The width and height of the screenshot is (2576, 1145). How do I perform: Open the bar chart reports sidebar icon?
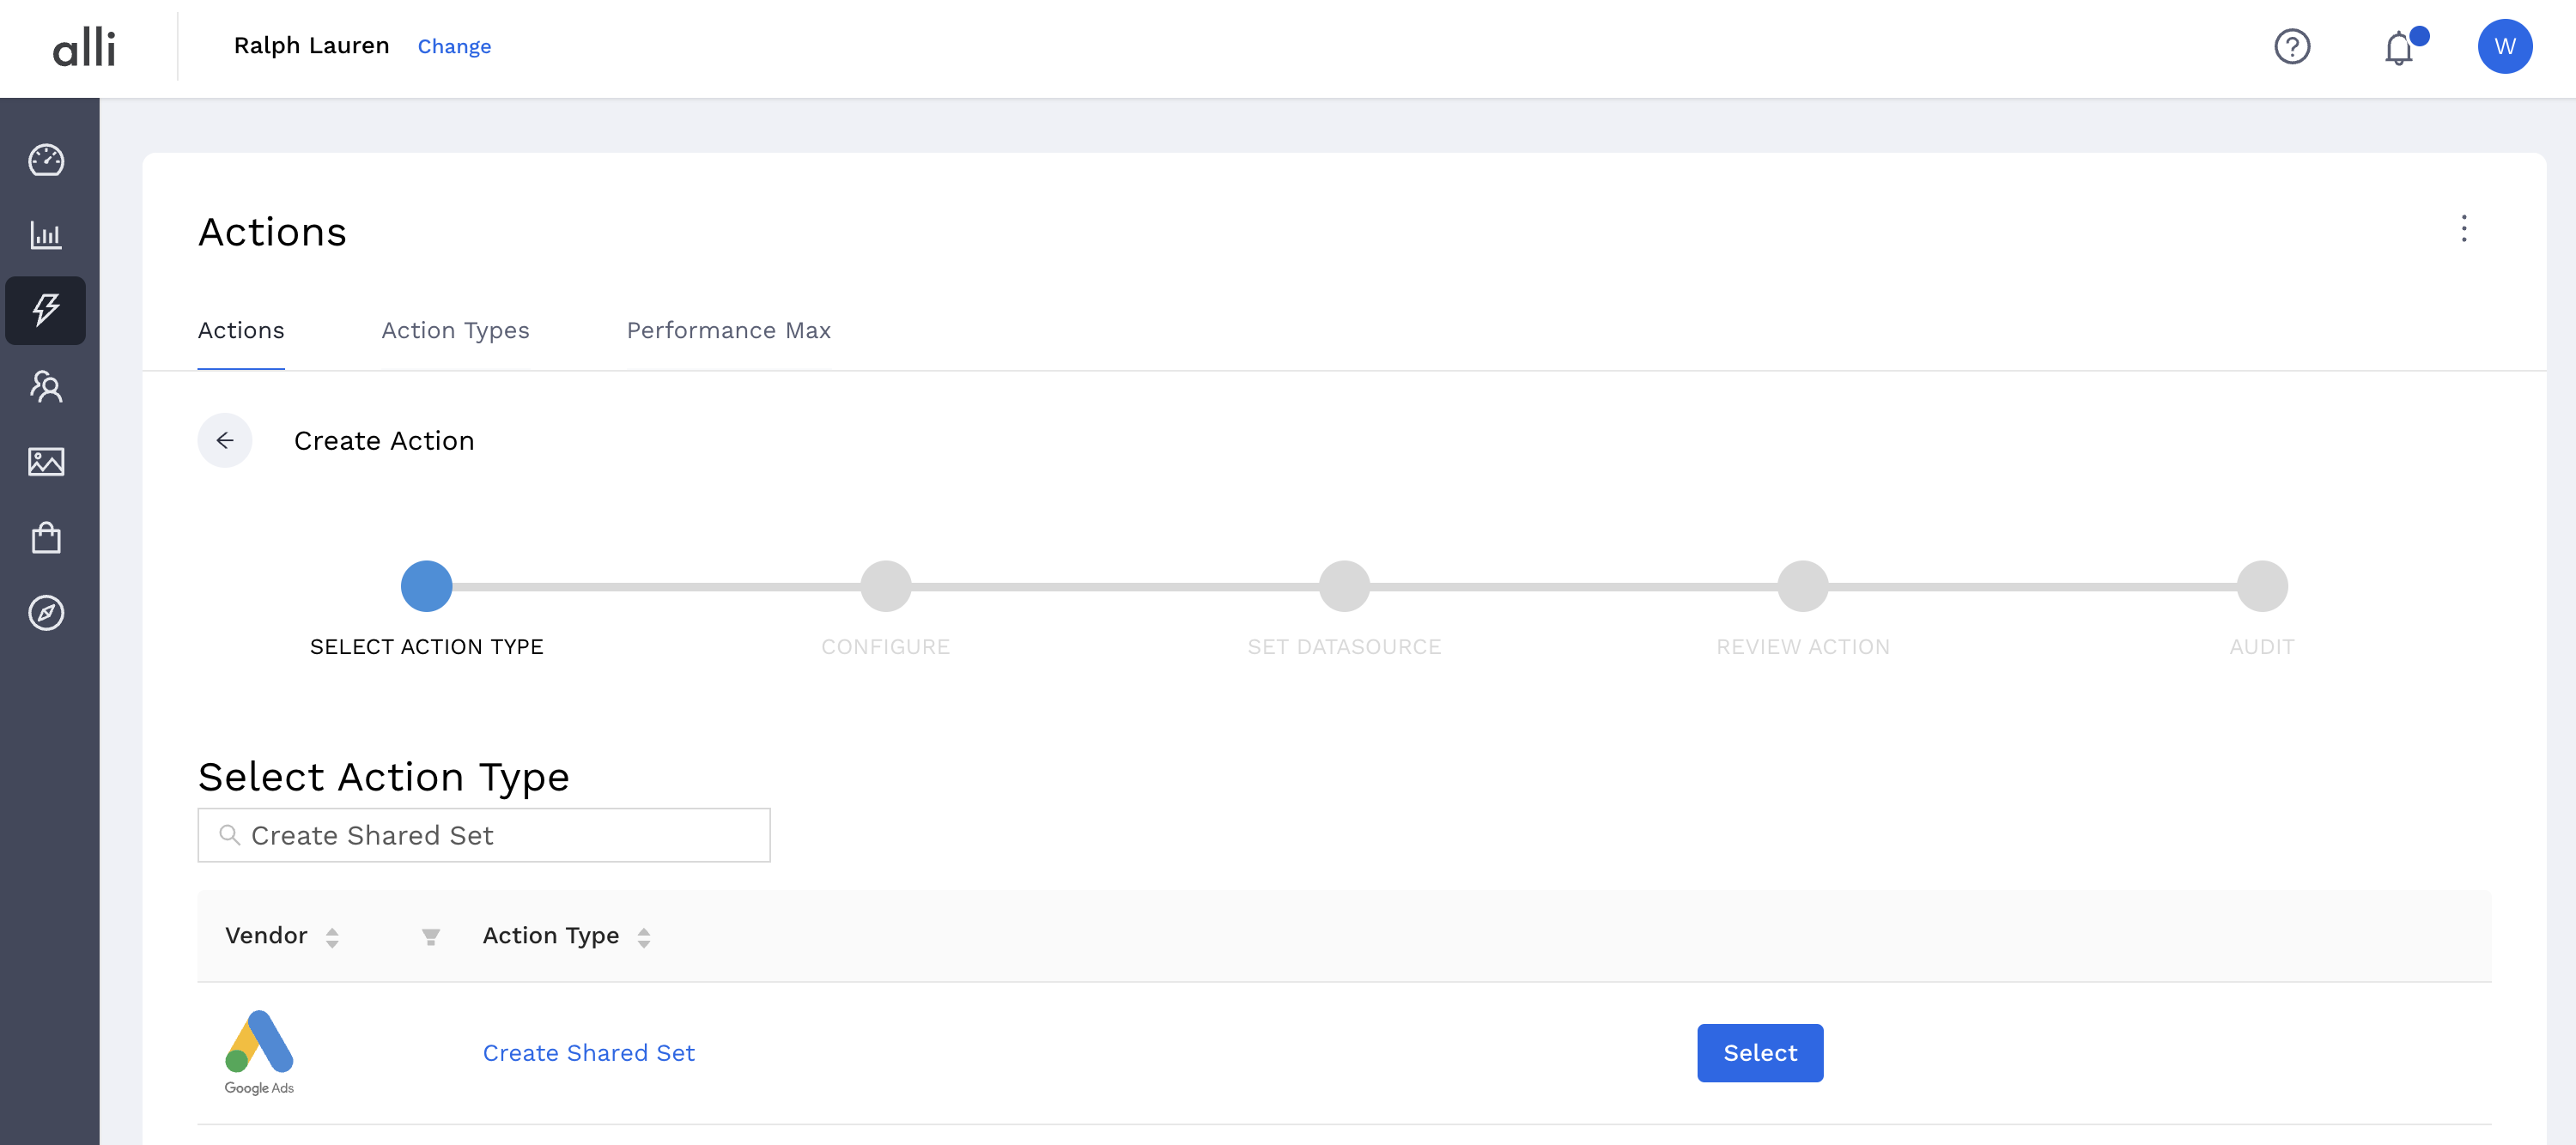point(46,235)
